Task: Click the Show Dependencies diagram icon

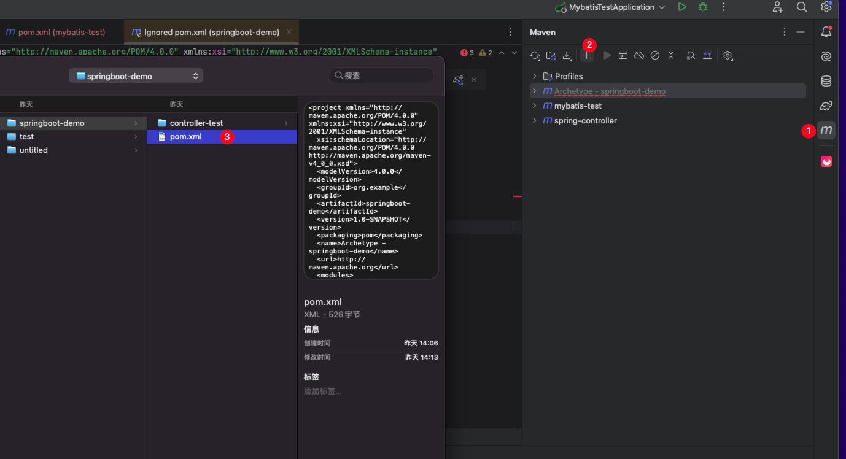Action: click(707, 55)
